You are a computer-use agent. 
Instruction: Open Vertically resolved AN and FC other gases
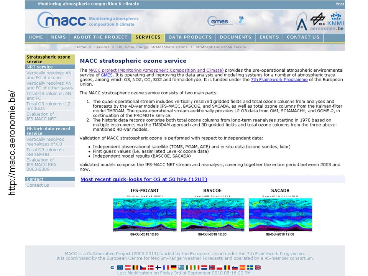coord(50,85)
